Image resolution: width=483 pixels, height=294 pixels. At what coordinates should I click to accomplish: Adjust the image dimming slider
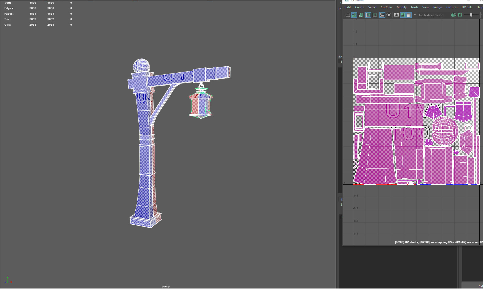(471, 15)
